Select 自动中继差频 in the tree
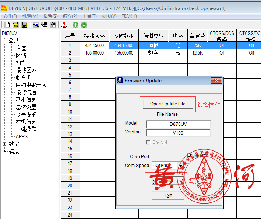Screen dimensions: 261x219 pyautogui.click(x=31, y=85)
